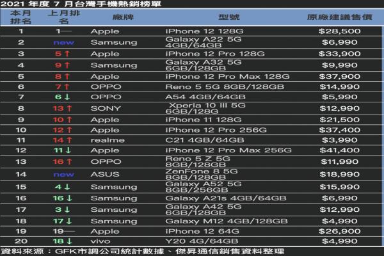Select iPhone 12 Pro Max 256G cell
Viewport: 384px width, 256px height.
[228, 150]
